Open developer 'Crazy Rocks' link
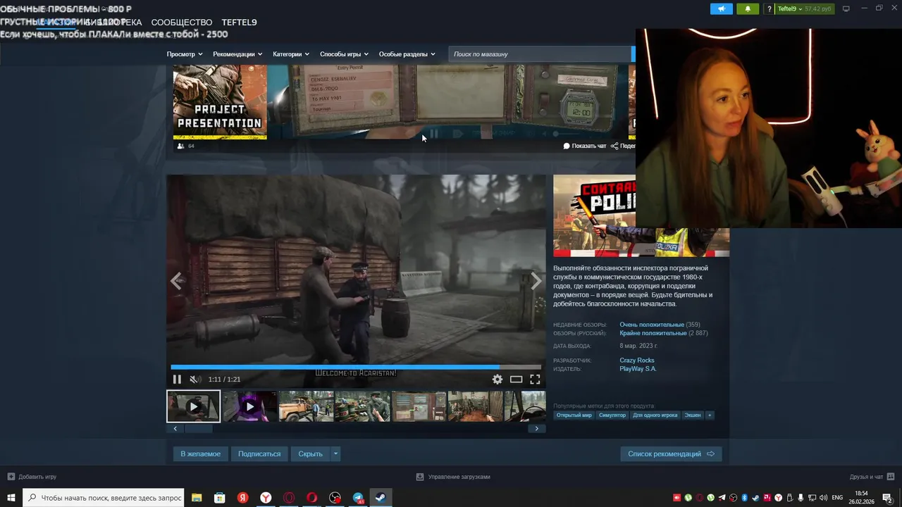The height and width of the screenshot is (507, 902). 637,361
